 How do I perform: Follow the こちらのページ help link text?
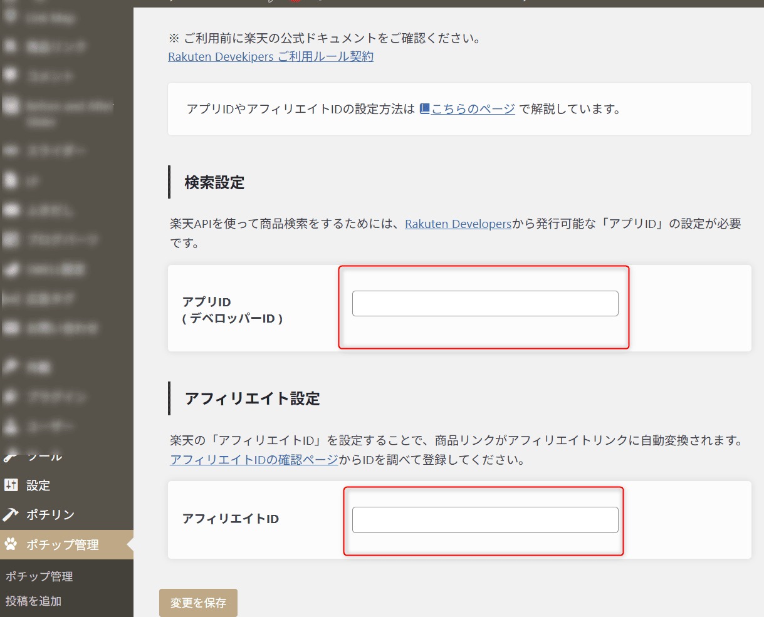point(473,109)
